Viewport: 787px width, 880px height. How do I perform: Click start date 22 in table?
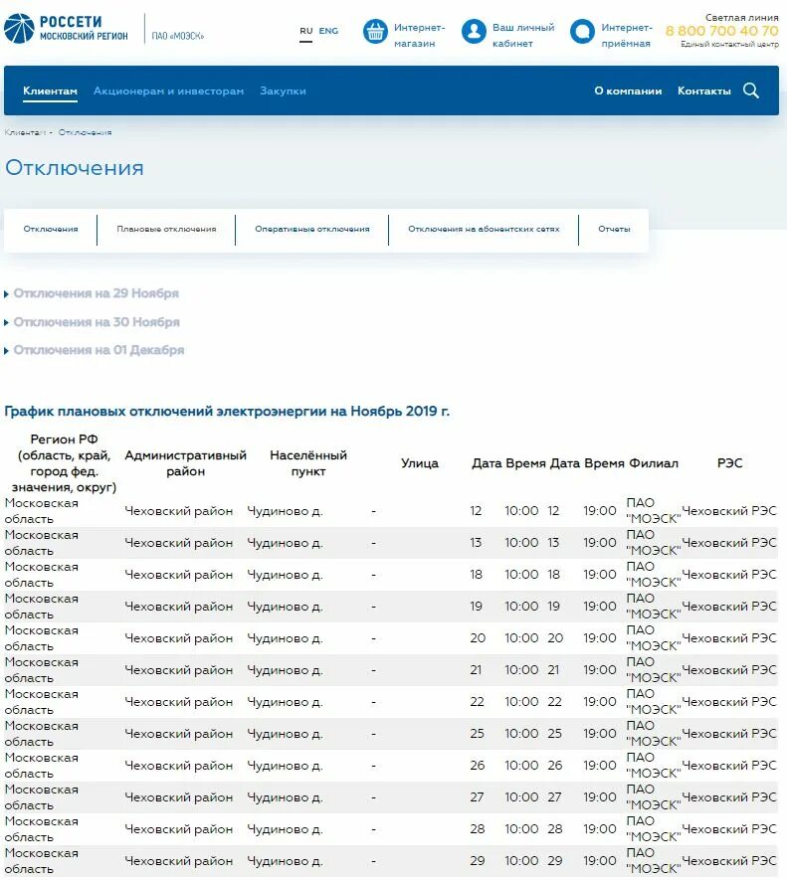click(x=477, y=702)
